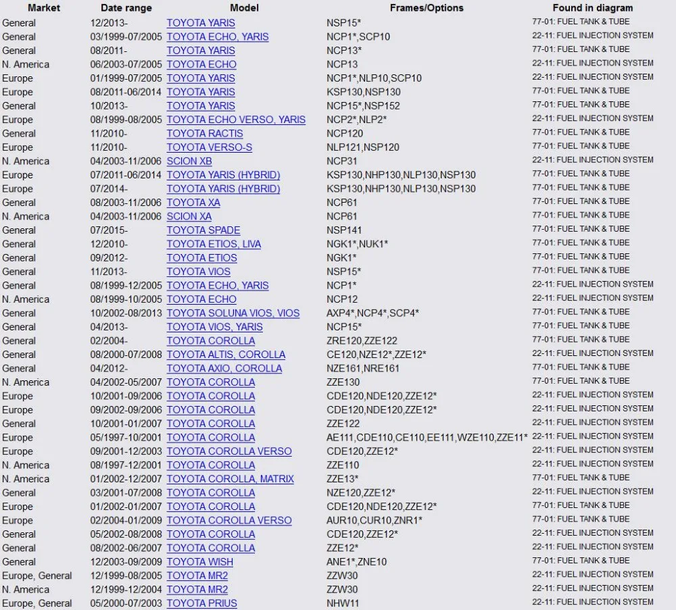Image resolution: width=676 pixels, height=610 pixels.
Task: Open the TOYOTA ALTIS, COROLLA link
Action: pyautogui.click(x=226, y=355)
